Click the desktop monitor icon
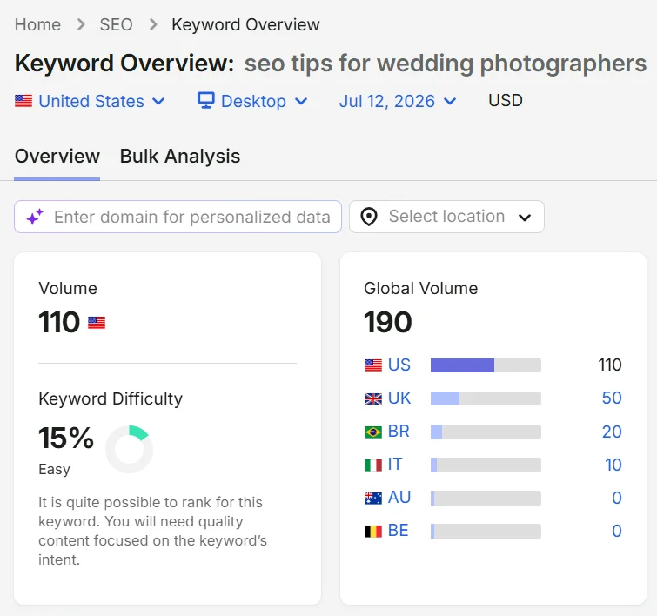Viewport: 657px width, 616px height. (205, 101)
